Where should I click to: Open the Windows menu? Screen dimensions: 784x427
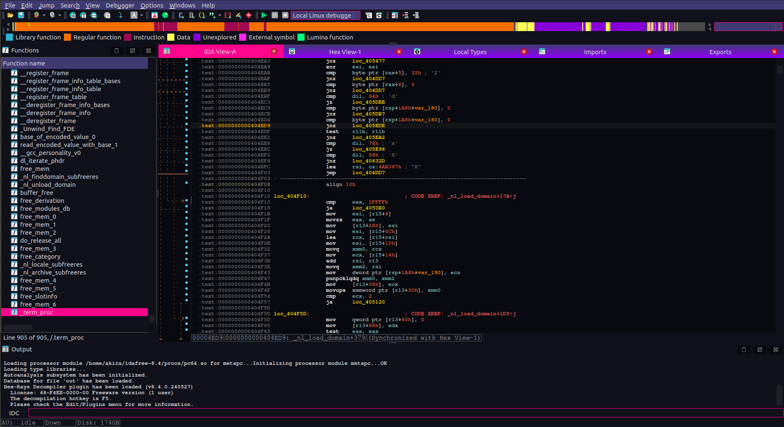pyautogui.click(x=182, y=5)
